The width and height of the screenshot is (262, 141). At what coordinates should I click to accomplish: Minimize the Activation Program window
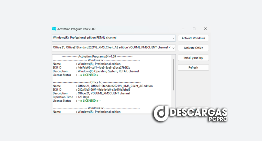(183, 29)
